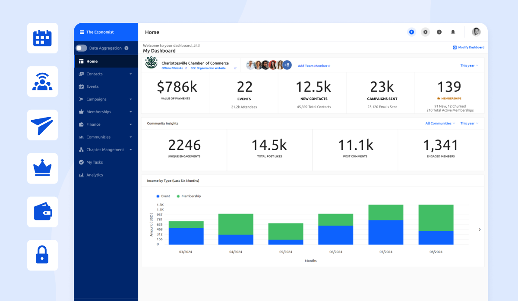
Task: Open the settings gear icon
Action: tap(425, 32)
